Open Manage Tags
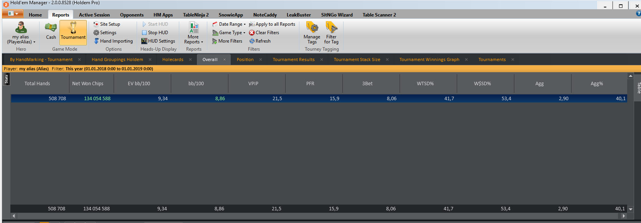 [x=312, y=33]
